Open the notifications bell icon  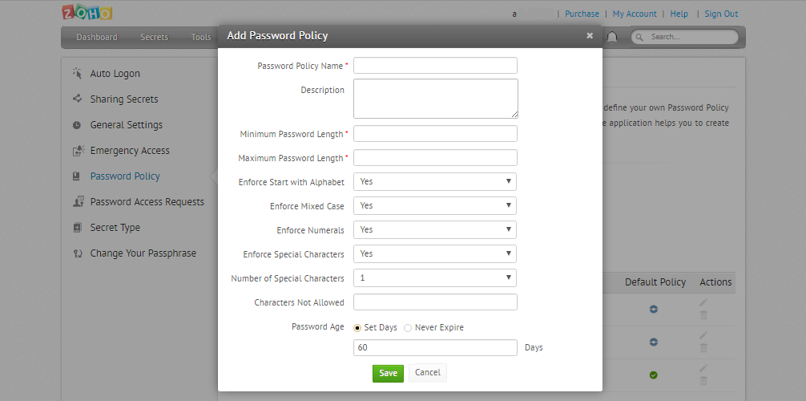coord(613,37)
